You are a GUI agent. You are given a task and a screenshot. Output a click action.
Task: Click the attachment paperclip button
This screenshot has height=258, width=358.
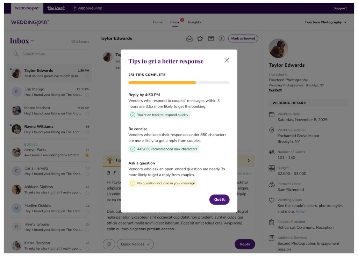(x=109, y=244)
